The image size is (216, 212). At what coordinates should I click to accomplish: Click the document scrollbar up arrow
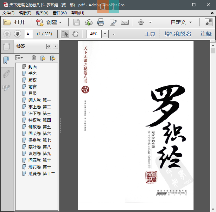pos(213,45)
